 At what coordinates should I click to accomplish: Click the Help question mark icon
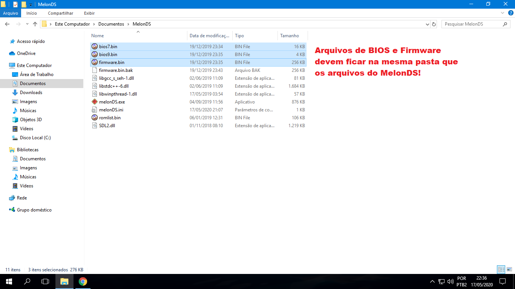pos(511,13)
